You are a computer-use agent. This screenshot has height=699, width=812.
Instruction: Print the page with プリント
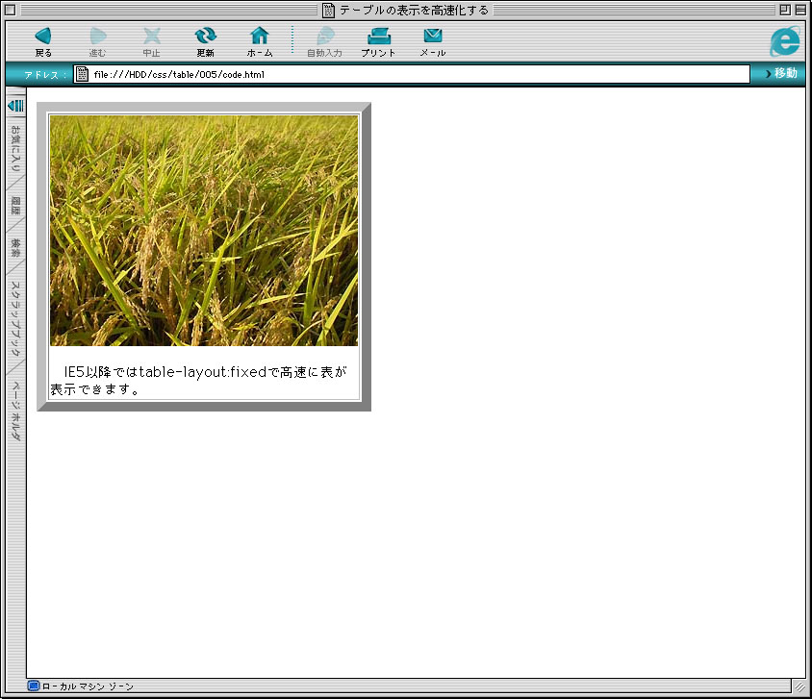click(378, 41)
